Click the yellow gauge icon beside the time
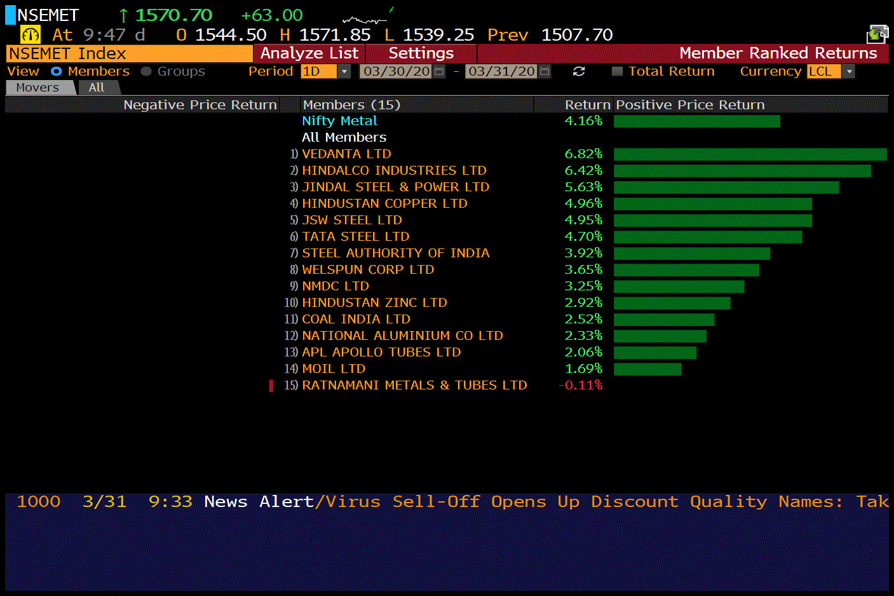The width and height of the screenshot is (894, 596). click(x=30, y=34)
